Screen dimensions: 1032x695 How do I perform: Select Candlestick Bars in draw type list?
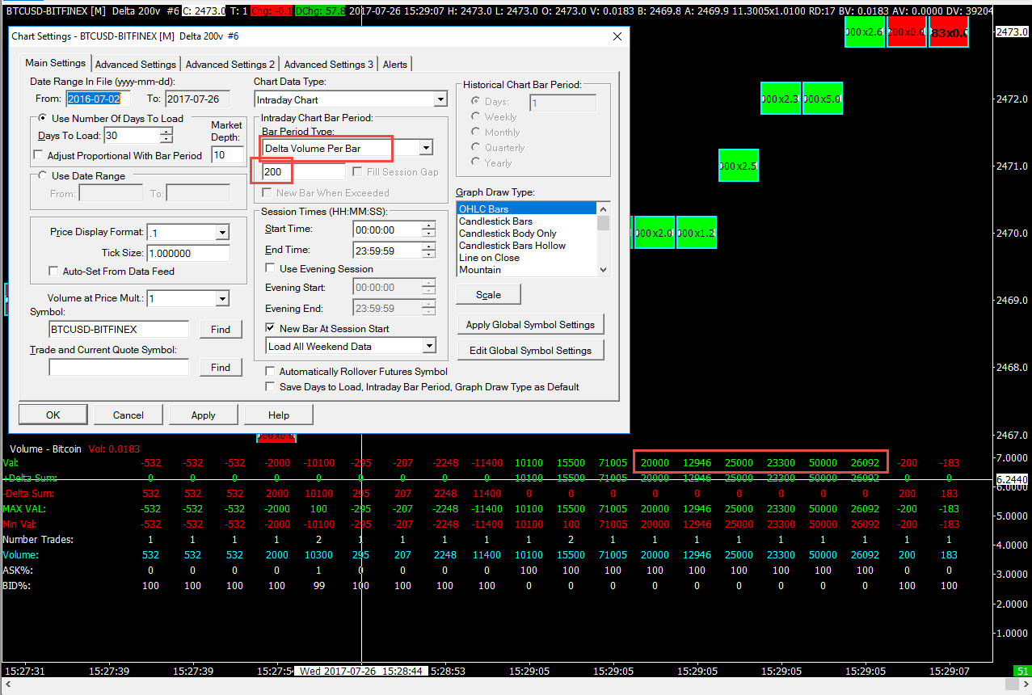495,221
